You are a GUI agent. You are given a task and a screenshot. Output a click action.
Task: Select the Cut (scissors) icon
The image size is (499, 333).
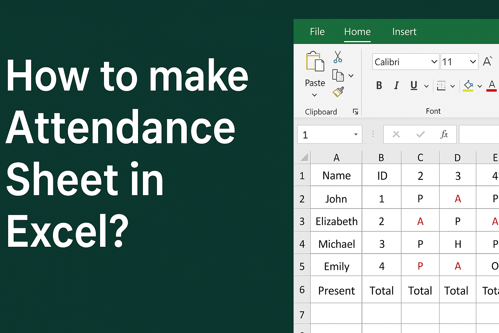click(x=338, y=58)
